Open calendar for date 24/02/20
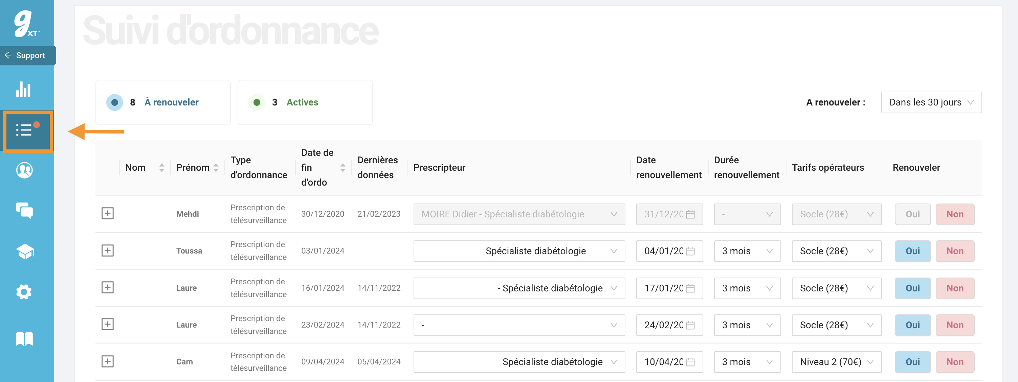This screenshot has width=1018, height=382. pos(690,325)
